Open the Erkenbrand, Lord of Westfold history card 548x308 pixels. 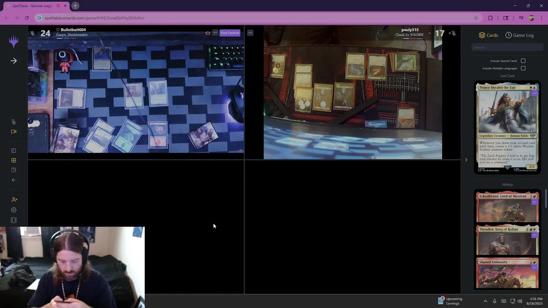[x=507, y=207]
